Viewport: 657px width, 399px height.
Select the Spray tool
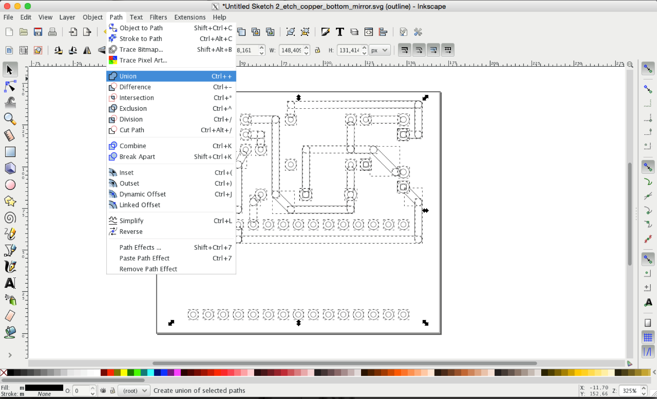[10, 300]
